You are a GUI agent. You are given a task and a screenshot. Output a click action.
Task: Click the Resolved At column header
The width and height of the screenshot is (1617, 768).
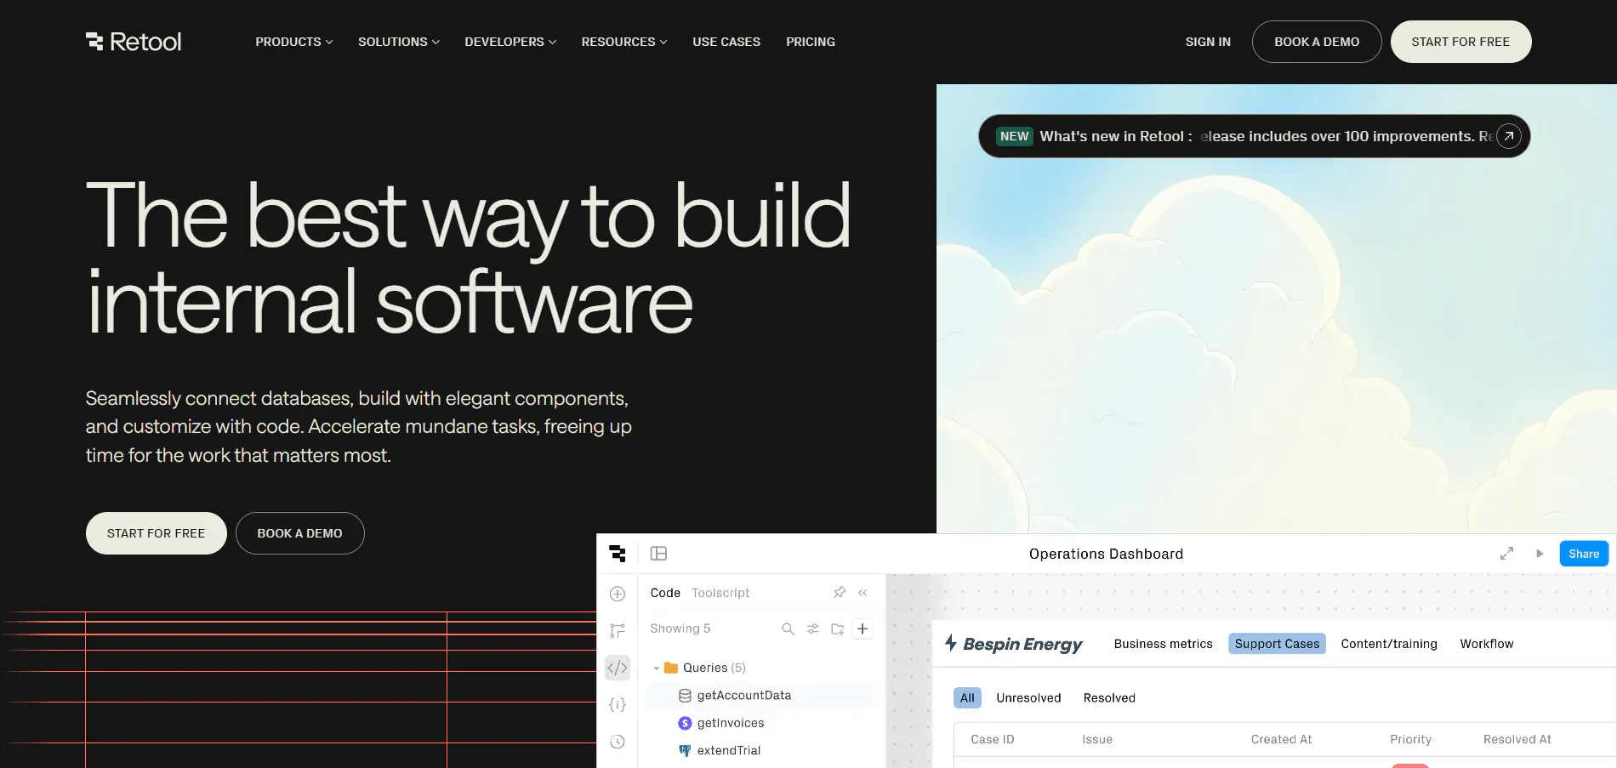click(x=1517, y=739)
